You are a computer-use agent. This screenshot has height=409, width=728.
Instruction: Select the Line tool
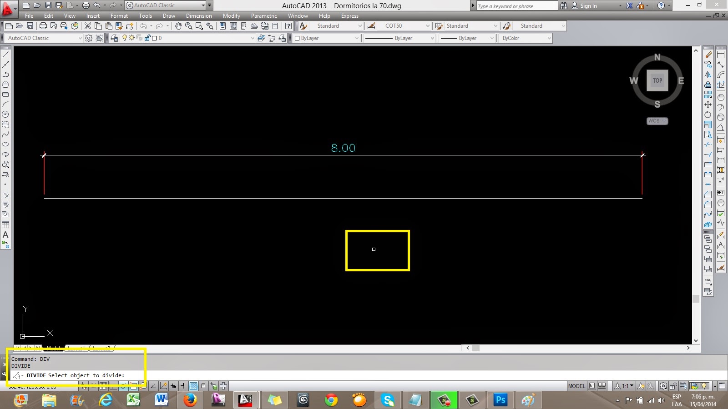[6, 55]
